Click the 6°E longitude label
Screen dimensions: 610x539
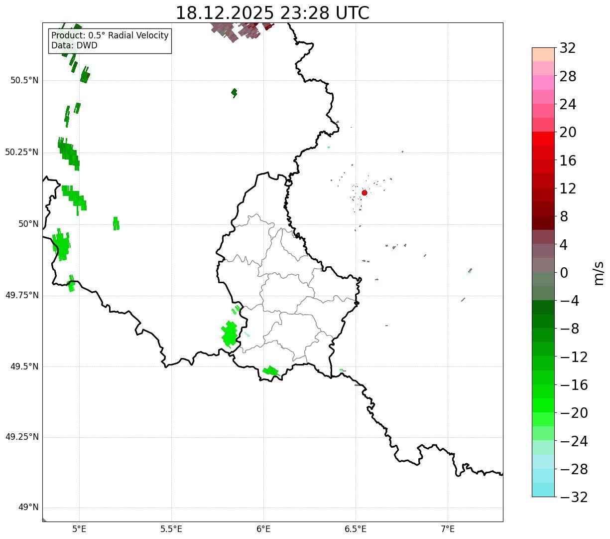point(264,530)
